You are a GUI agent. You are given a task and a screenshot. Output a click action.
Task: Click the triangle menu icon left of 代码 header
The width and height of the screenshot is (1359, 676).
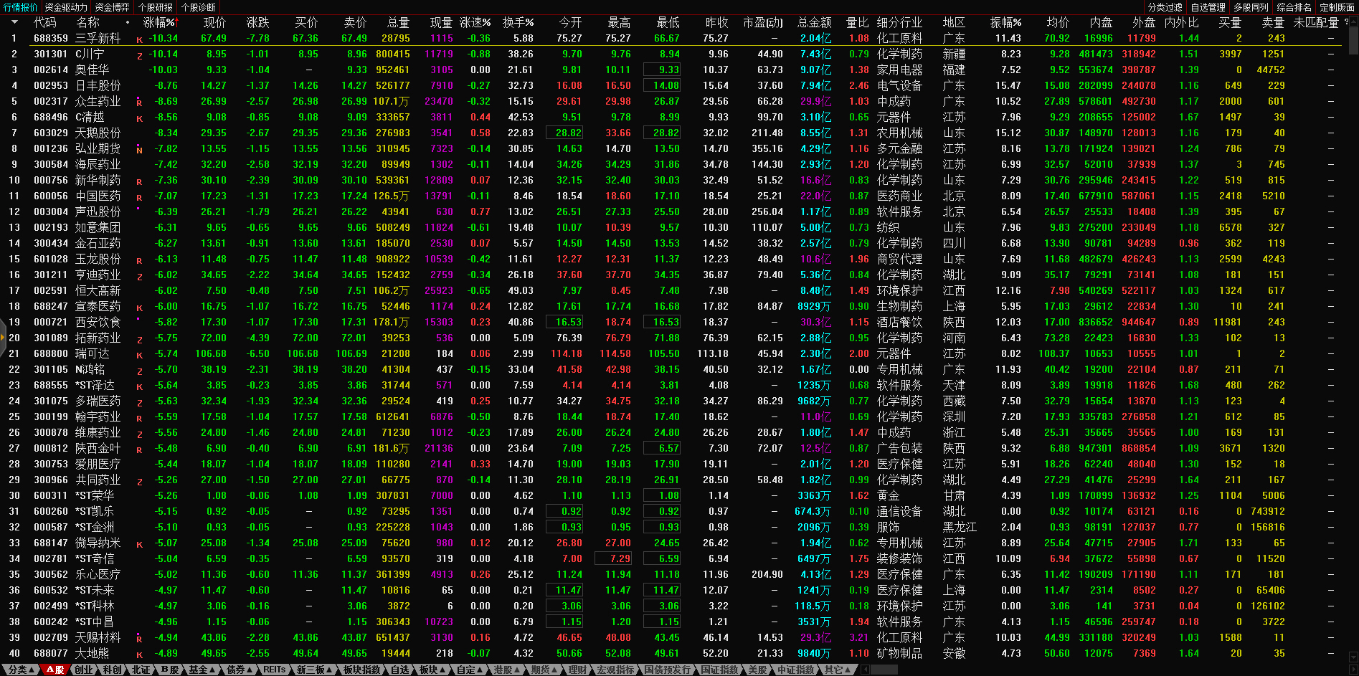tap(14, 22)
